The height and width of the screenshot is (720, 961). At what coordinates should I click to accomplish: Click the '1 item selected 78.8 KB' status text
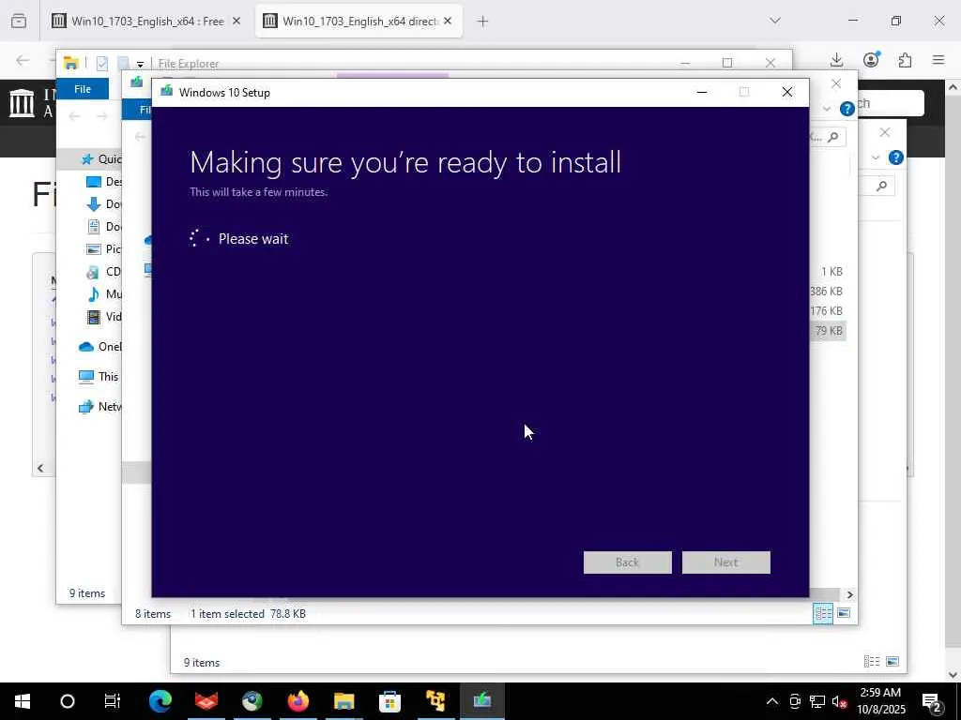pyautogui.click(x=248, y=613)
